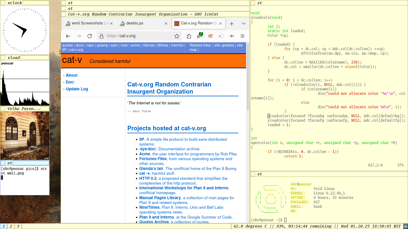
Task: Toggle the eye icon extension in toolbar
Action: click(x=232, y=36)
